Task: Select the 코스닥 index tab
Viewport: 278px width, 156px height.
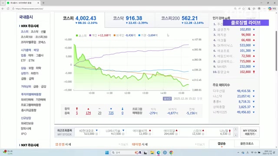Action: coord(130,20)
